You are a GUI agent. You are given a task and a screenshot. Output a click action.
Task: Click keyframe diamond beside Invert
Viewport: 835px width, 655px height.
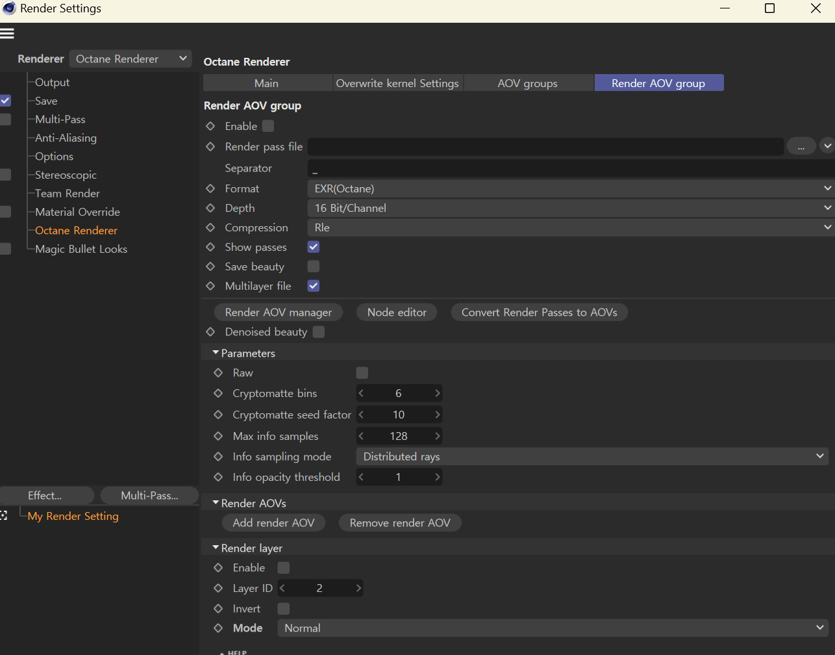point(218,609)
